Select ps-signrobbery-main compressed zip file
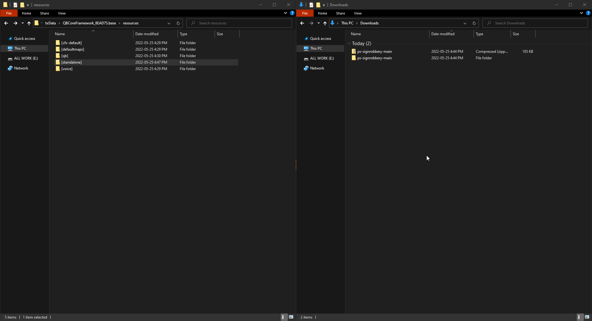 point(442,52)
